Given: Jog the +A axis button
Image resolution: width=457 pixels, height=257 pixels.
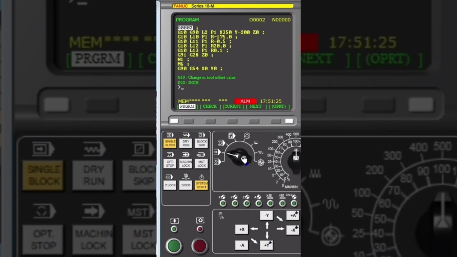Looking at the screenshot, I should tap(293, 216).
